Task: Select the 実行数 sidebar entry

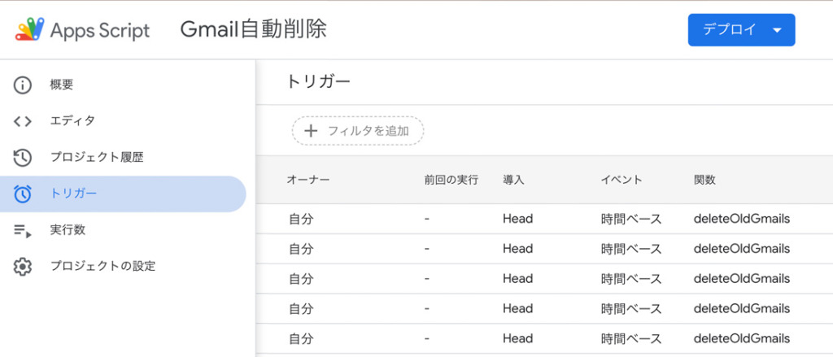Action: click(x=124, y=231)
